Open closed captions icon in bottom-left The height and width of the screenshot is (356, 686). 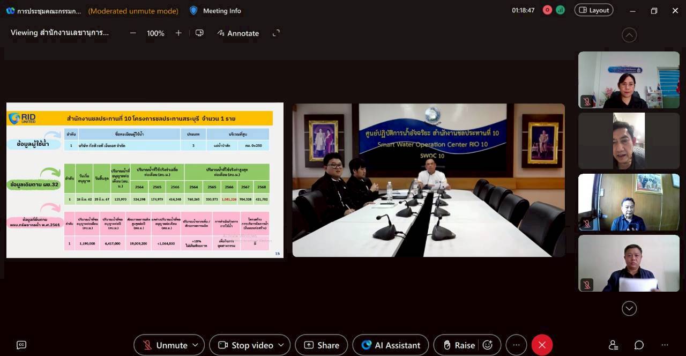tap(21, 345)
